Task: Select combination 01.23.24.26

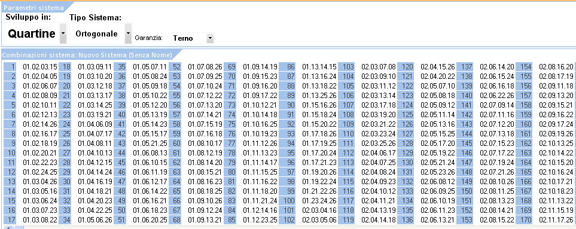Action: coord(319,200)
